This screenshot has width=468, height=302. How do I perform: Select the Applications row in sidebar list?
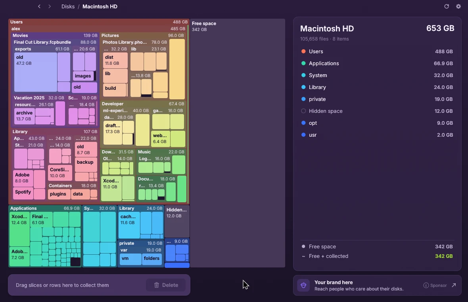click(377, 64)
